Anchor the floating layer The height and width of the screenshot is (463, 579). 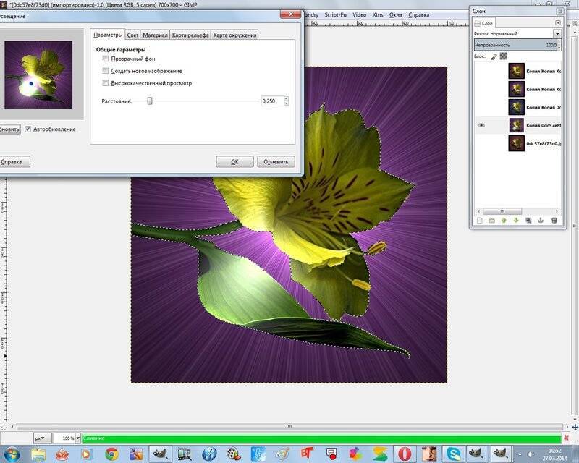point(541,221)
